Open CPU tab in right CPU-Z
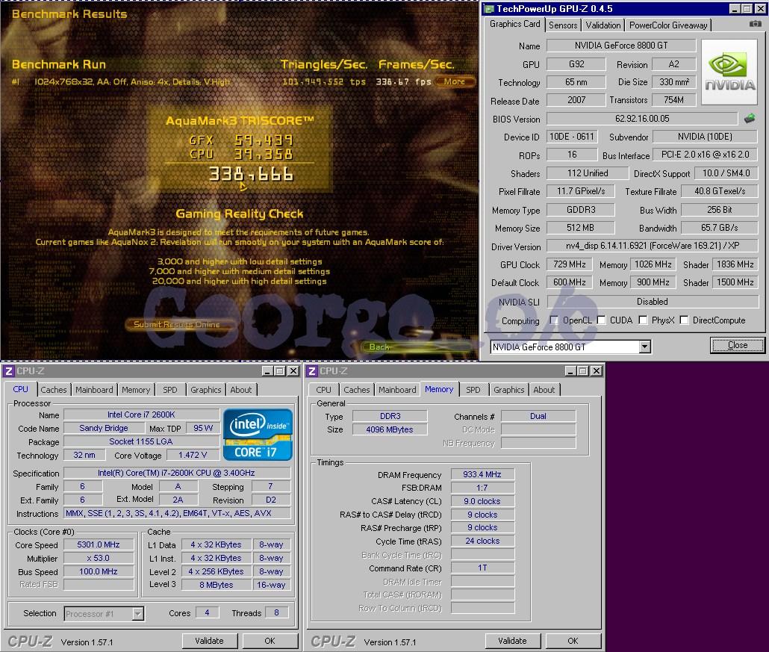The image size is (769, 652). point(323,390)
